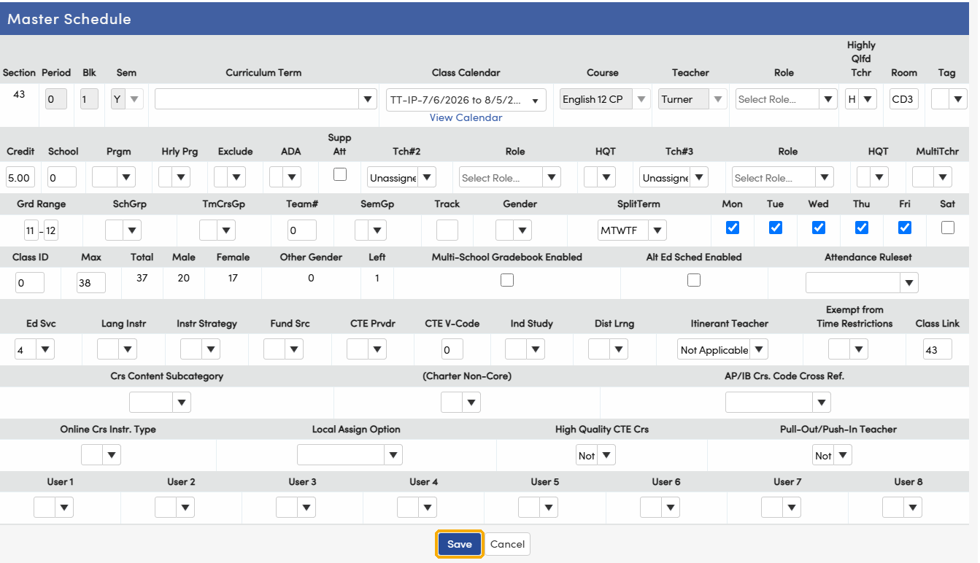The width and height of the screenshot is (980, 563).
Task: Uncheck the Wed day checkbox
Action: point(819,228)
